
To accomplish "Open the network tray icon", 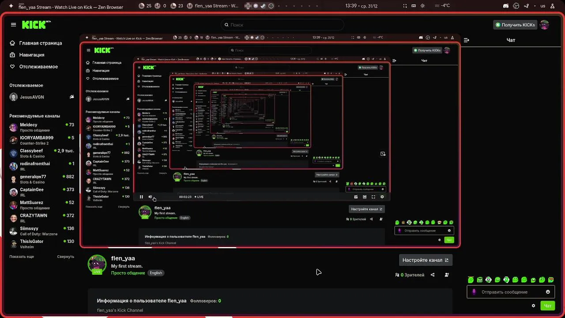I will 553,6.
